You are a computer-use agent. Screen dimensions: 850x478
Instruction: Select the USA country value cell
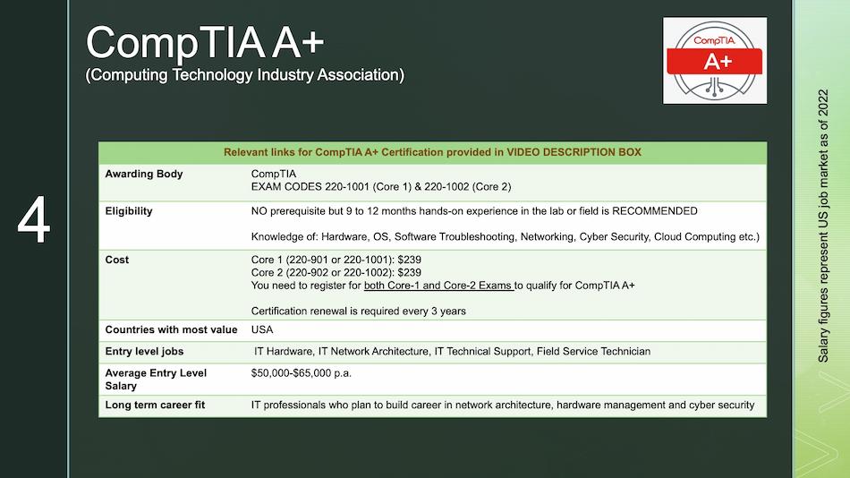262,329
